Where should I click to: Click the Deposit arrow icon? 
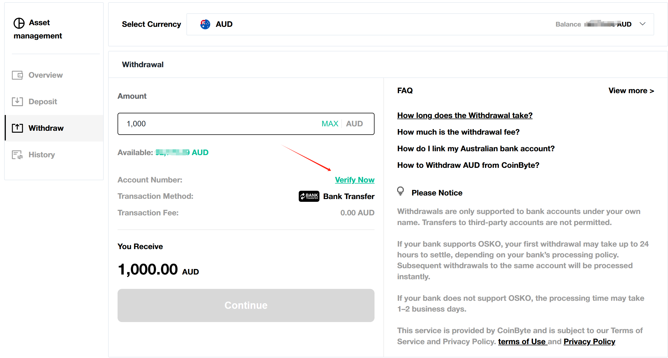click(x=17, y=101)
